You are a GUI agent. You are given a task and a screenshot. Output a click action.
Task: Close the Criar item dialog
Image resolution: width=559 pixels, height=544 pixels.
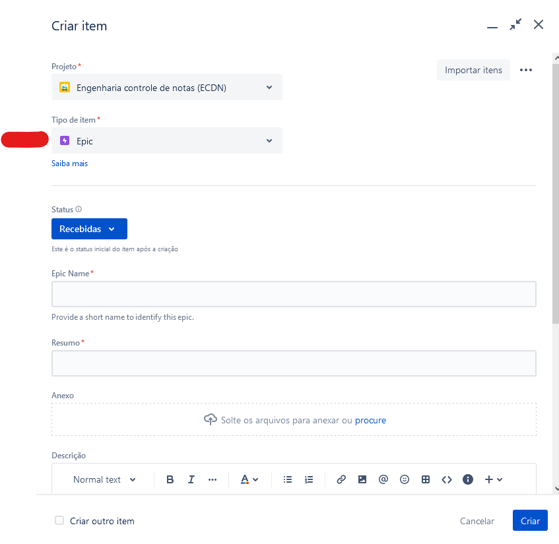click(x=539, y=24)
